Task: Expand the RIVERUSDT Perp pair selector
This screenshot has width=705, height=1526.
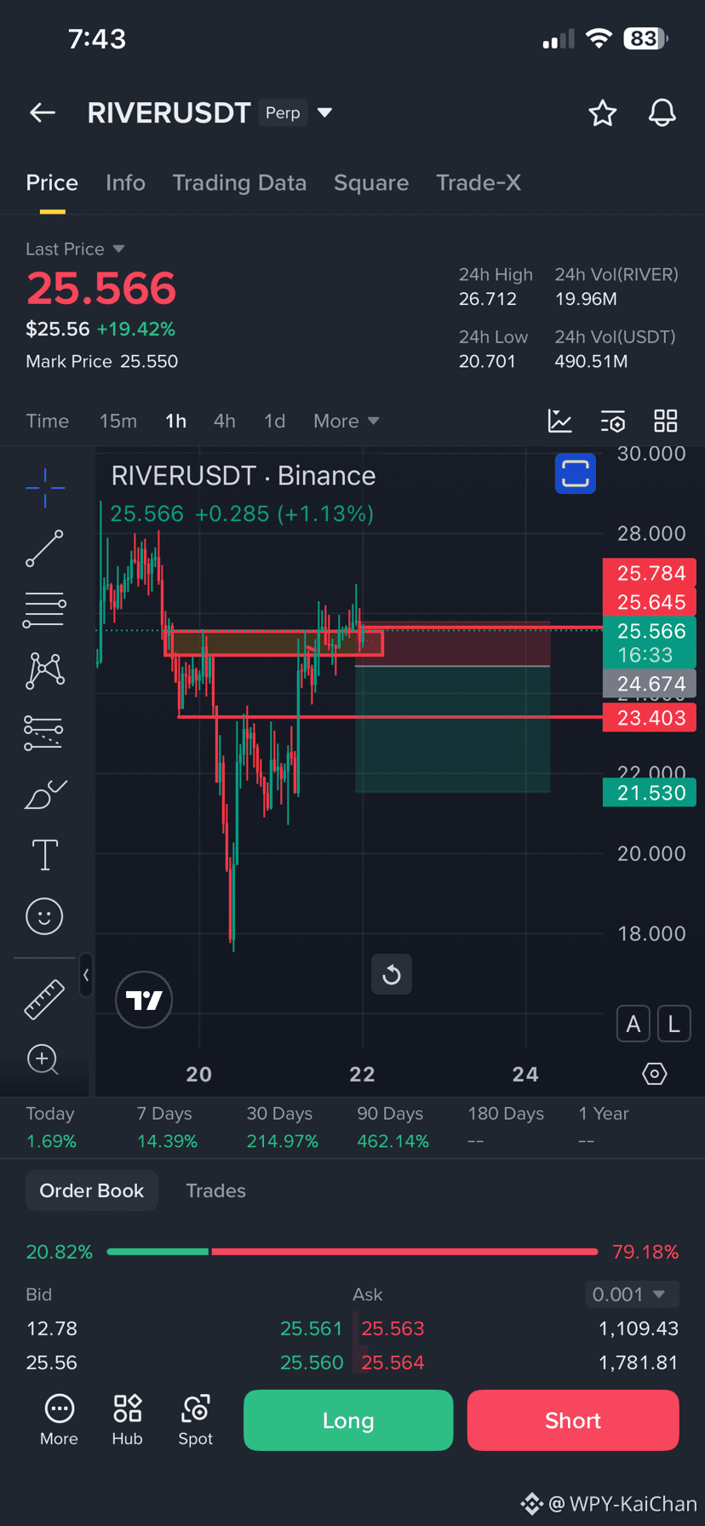Action: tap(324, 112)
